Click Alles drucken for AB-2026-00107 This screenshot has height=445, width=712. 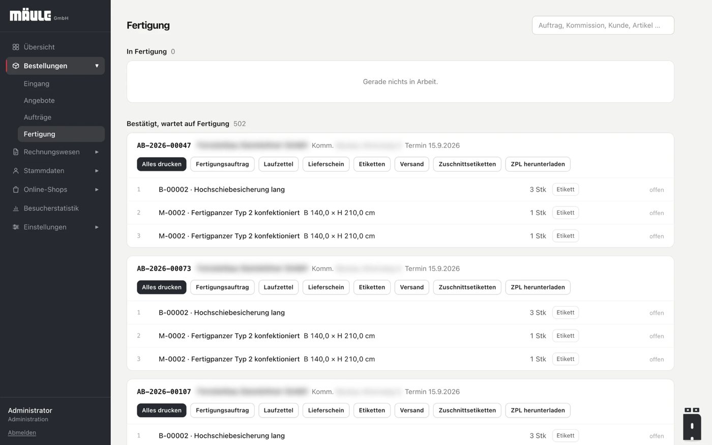[162, 410]
